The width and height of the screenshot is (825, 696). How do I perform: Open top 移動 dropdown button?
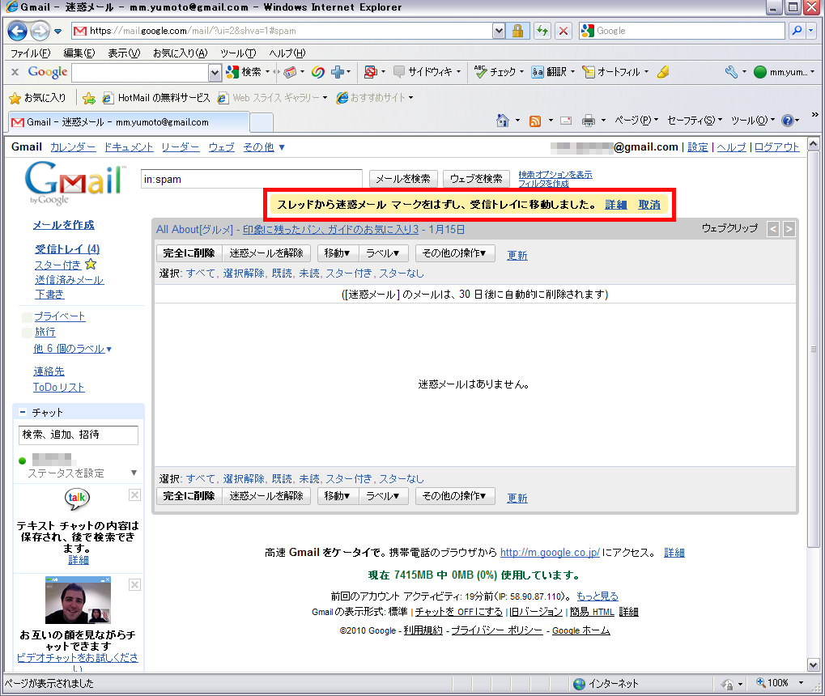338,253
